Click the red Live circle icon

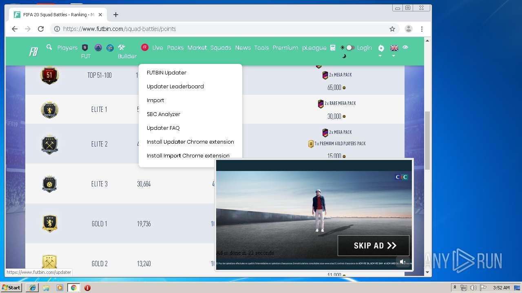(x=144, y=47)
